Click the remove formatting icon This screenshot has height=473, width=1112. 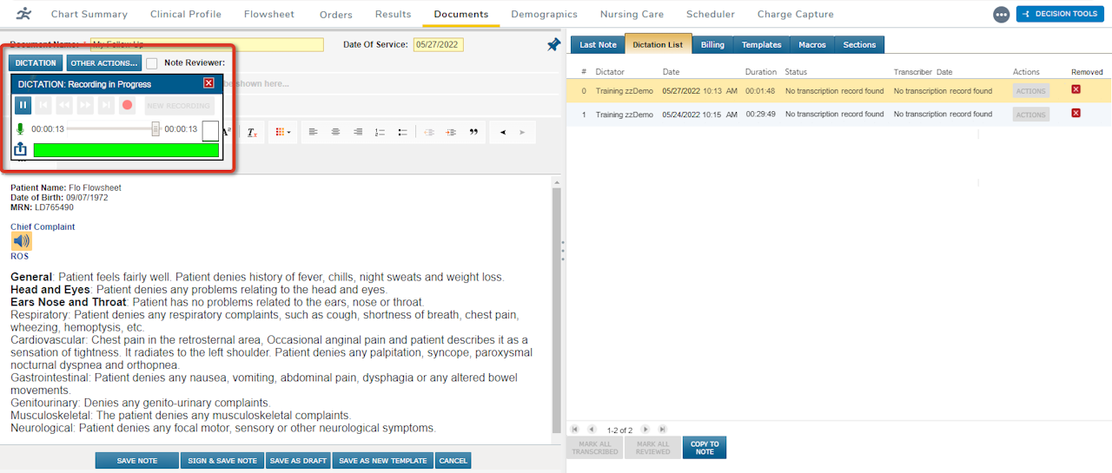coord(252,132)
